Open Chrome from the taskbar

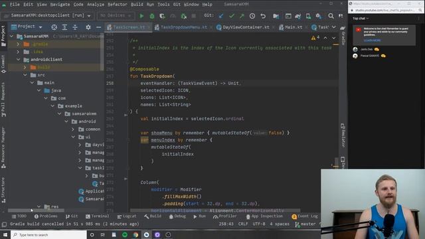(135, 234)
